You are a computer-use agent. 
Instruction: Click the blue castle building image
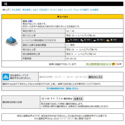tap(12, 41)
